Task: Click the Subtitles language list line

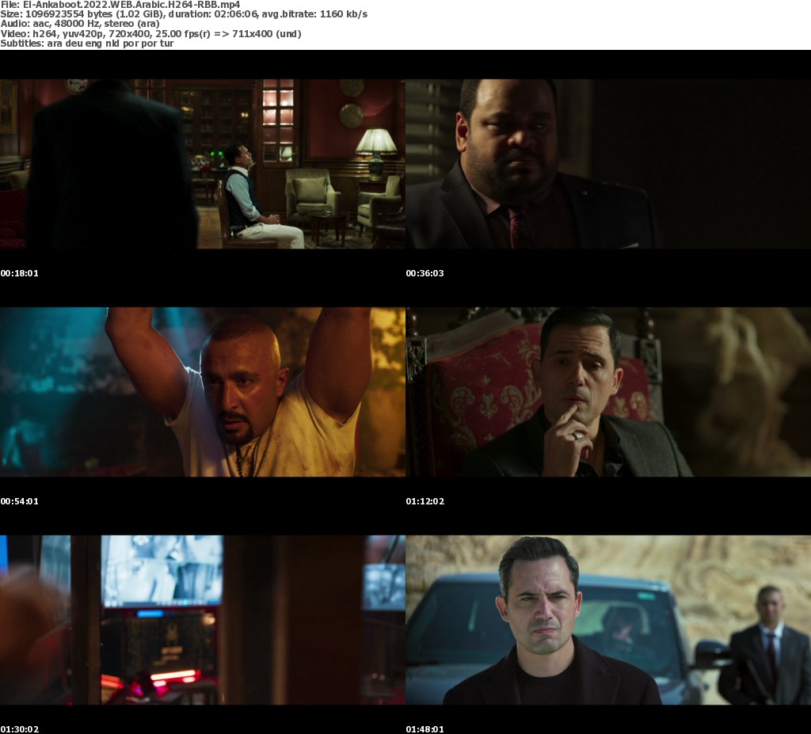Action: (x=87, y=44)
